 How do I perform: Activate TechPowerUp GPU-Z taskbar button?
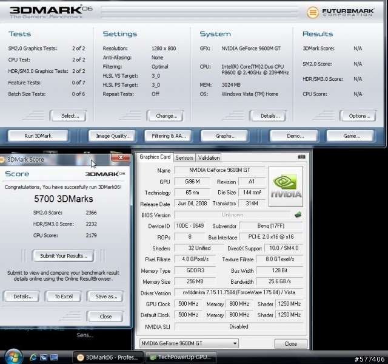point(181,357)
